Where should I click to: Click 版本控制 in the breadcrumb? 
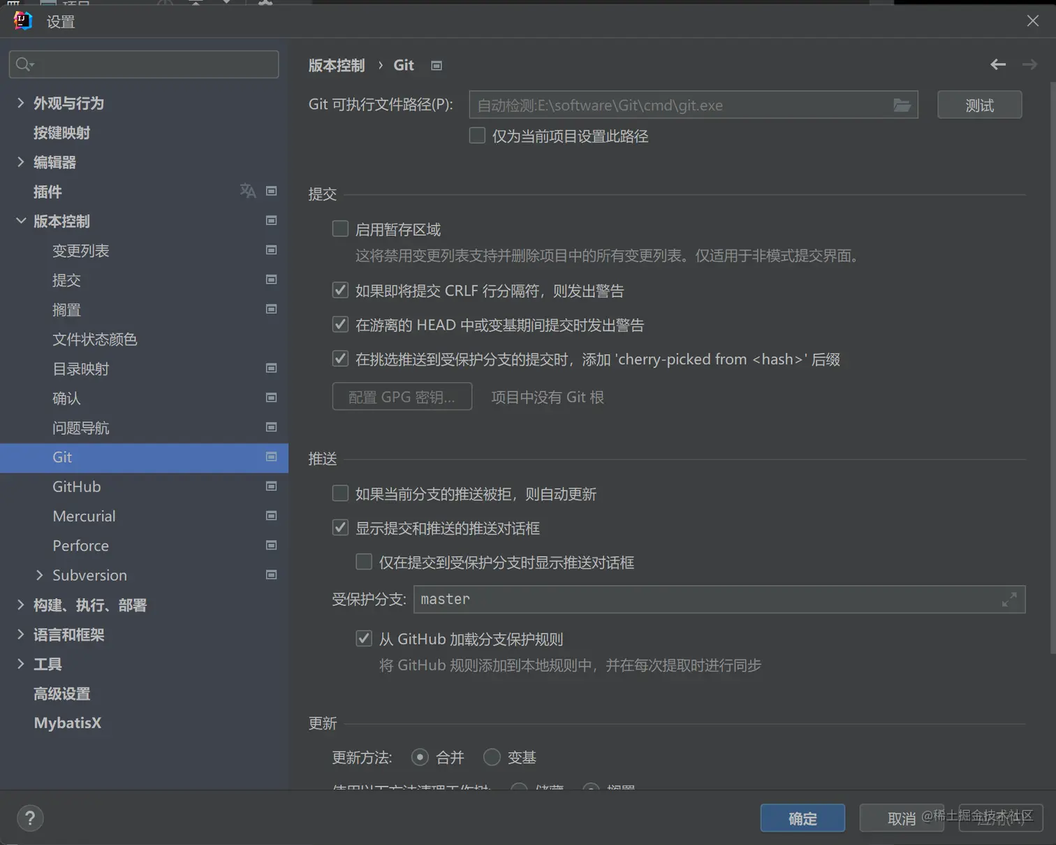pos(337,65)
